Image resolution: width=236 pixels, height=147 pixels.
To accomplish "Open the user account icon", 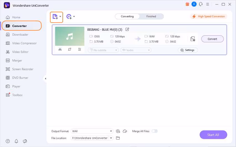I will 194,4.
